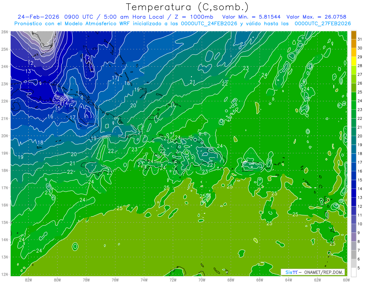
Task: Pick the orange swatch between 30 and 31
Action: (354, 44)
